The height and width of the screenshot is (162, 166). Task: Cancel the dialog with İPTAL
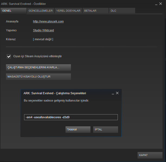(106, 130)
